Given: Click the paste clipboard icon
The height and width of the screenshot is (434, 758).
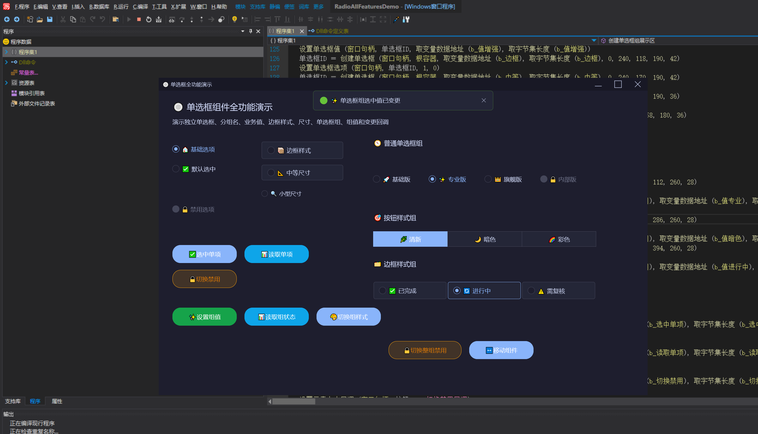Looking at the screenshot, I should click(83, 19).
